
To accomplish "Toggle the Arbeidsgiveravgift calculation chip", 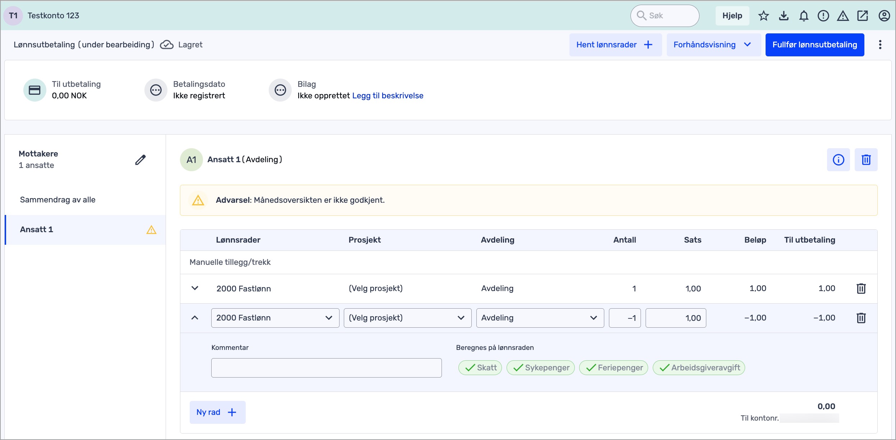I will click(x=699, y=368).
